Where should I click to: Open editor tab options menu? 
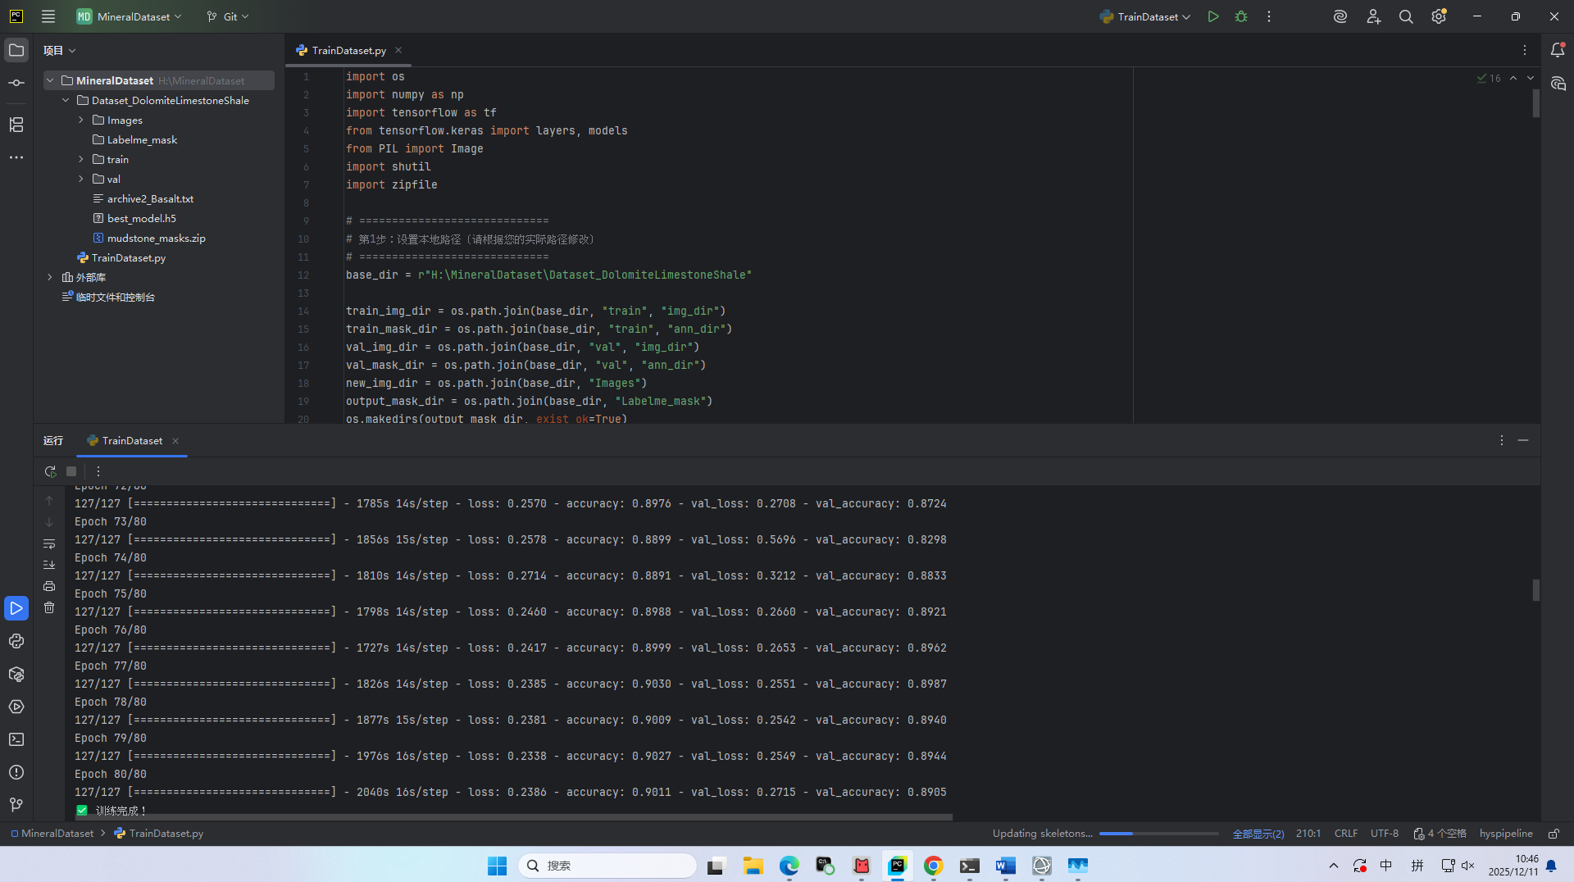[1525, 50]
